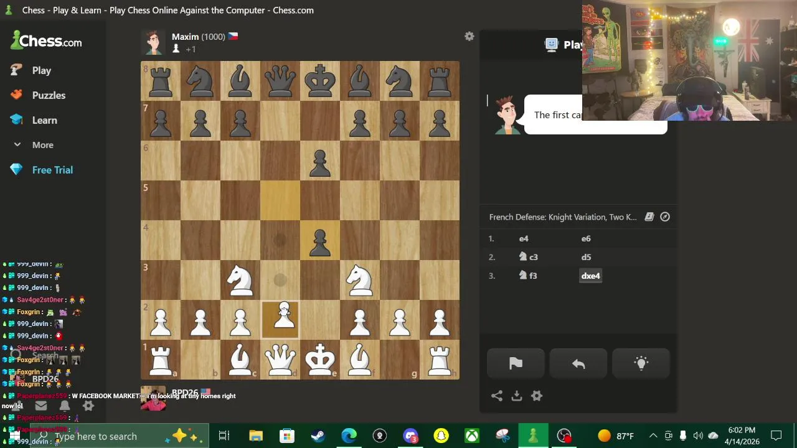Click the resign flag button
Screen dimensions: 797x448
click(x=516, y=364)
